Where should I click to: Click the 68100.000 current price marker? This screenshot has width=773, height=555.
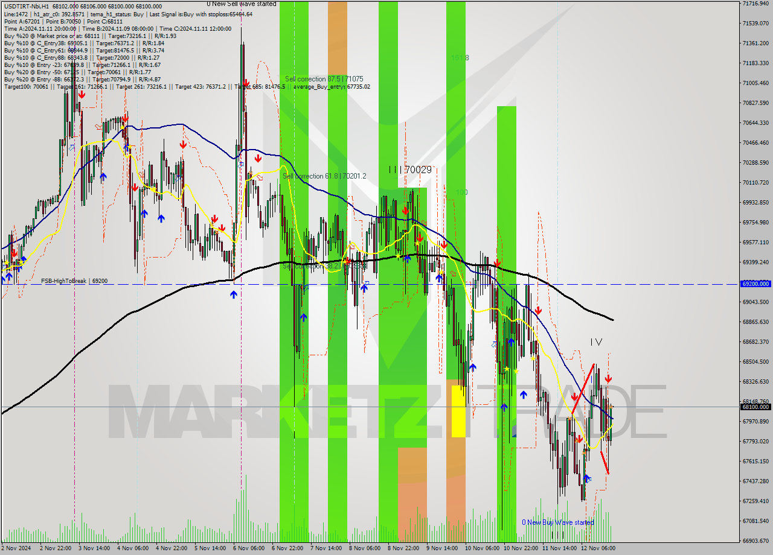755,407
